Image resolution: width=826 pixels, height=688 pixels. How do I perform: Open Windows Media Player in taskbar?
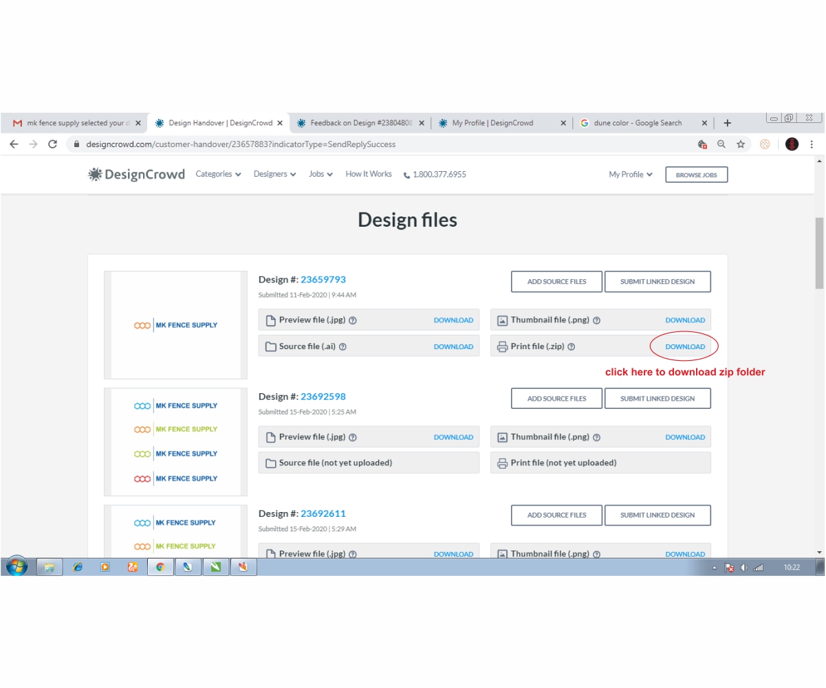point(105,567)
